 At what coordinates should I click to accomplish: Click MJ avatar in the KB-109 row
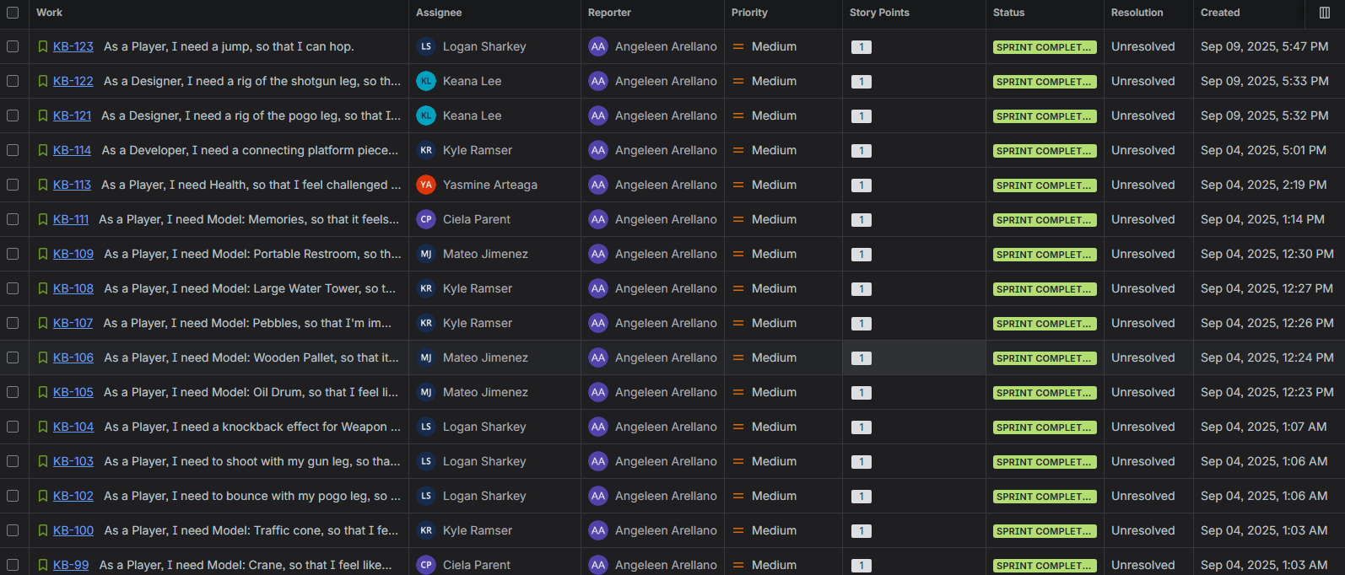click(426, 254)
